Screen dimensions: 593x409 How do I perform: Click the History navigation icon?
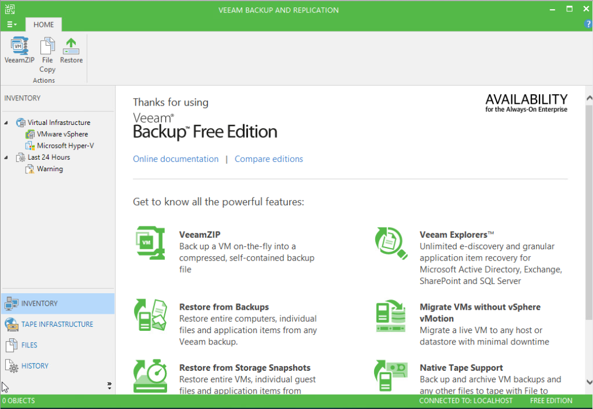click(11, 366)
